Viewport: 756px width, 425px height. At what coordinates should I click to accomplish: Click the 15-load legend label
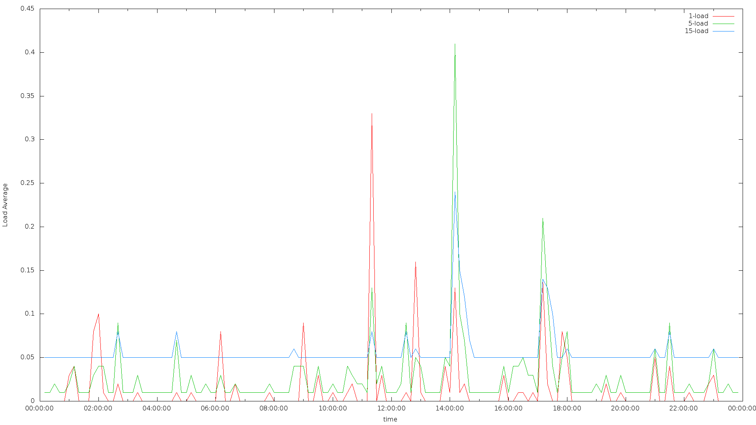696,31
